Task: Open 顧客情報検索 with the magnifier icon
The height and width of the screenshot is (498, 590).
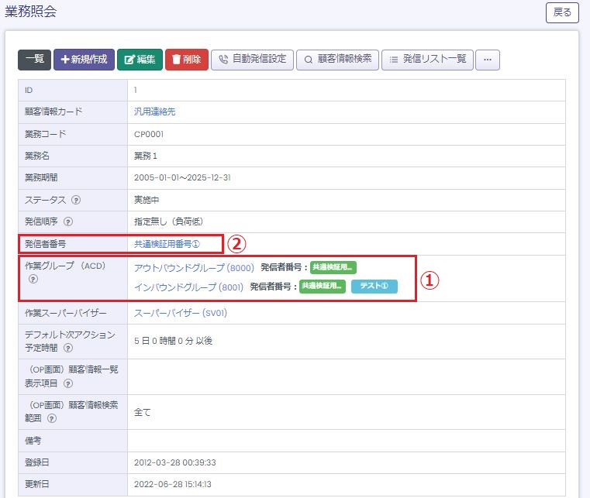Action: click(x=337, y=60)
